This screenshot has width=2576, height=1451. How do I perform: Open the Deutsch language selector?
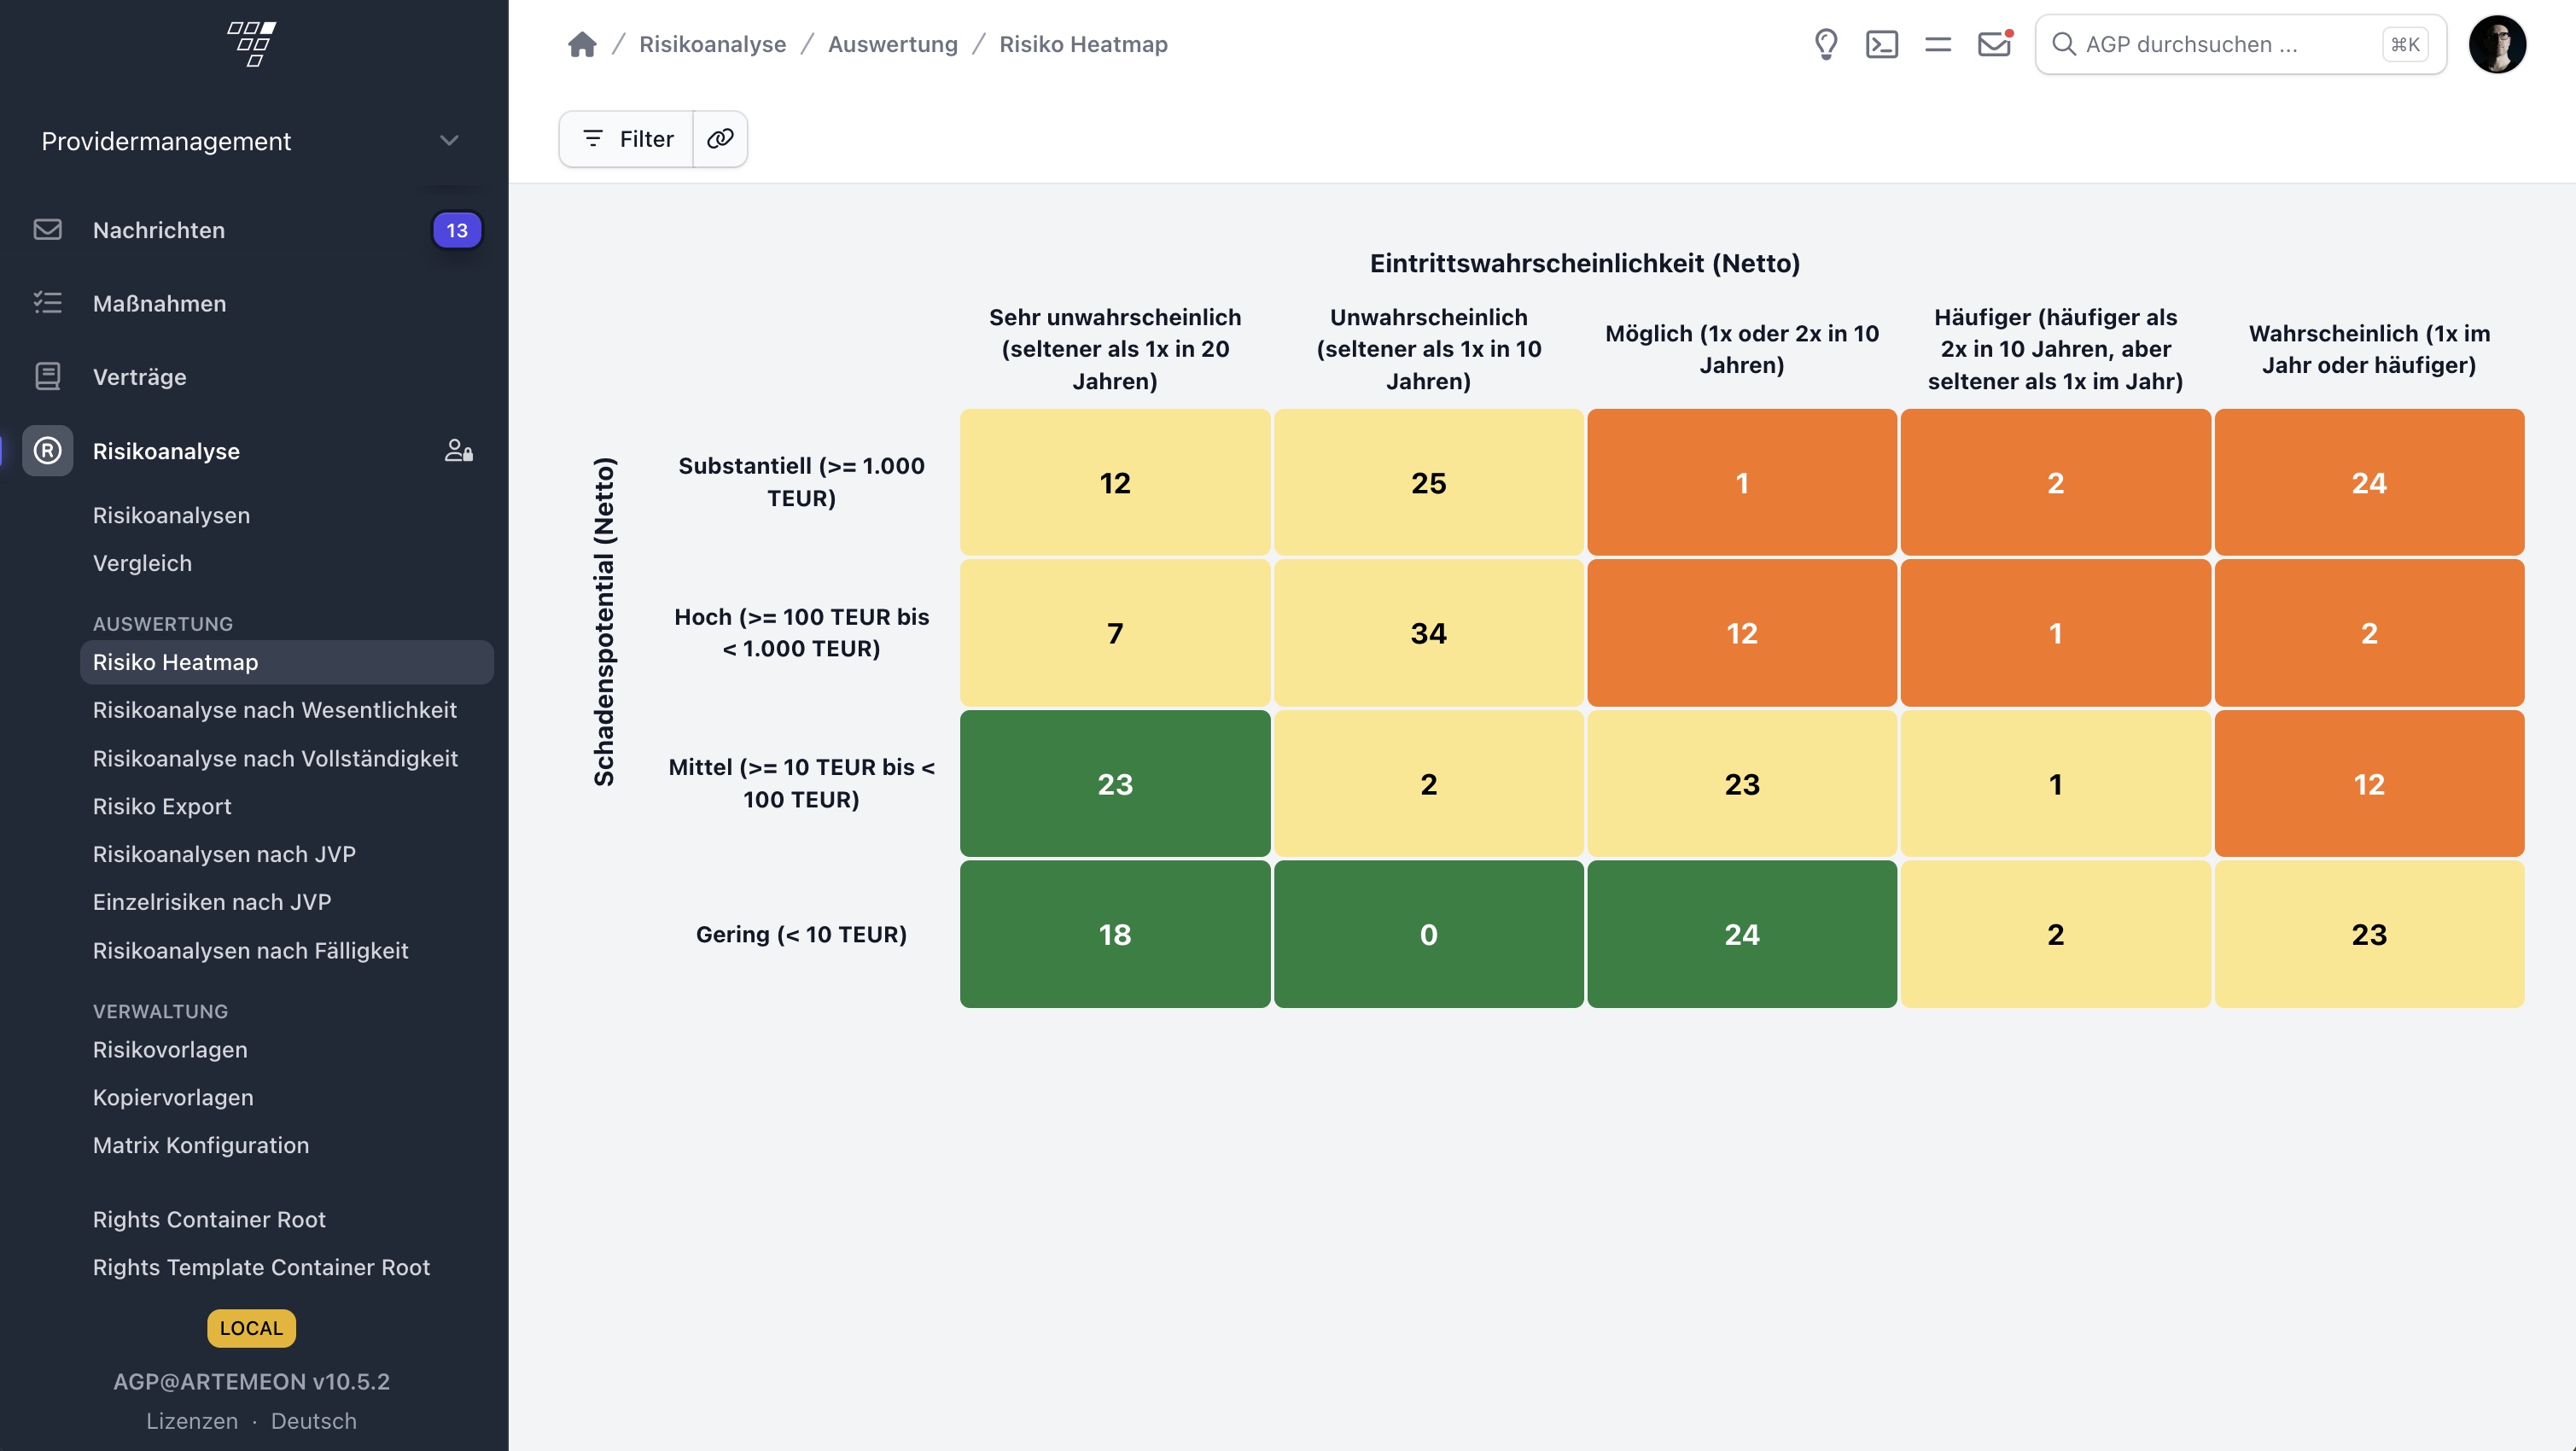(313, 1421)
